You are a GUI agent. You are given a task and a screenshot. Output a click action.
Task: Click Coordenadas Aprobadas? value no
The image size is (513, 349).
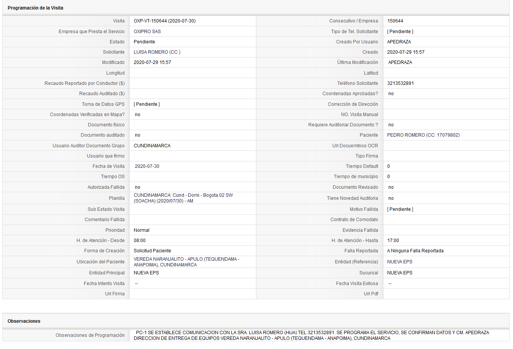[391, 94]
